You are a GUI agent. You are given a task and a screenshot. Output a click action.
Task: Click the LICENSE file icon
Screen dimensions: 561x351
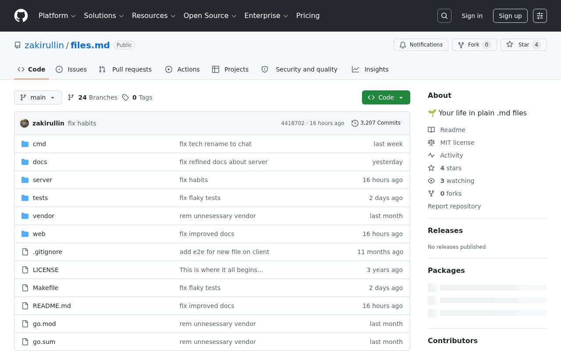coord(25,270)
